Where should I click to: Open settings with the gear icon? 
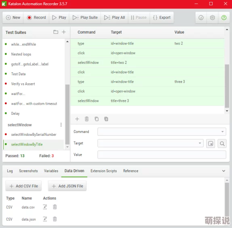212,18
